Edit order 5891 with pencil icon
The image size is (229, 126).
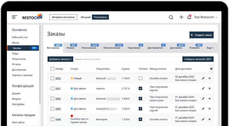pyautogui.click(x=203, y=89)
